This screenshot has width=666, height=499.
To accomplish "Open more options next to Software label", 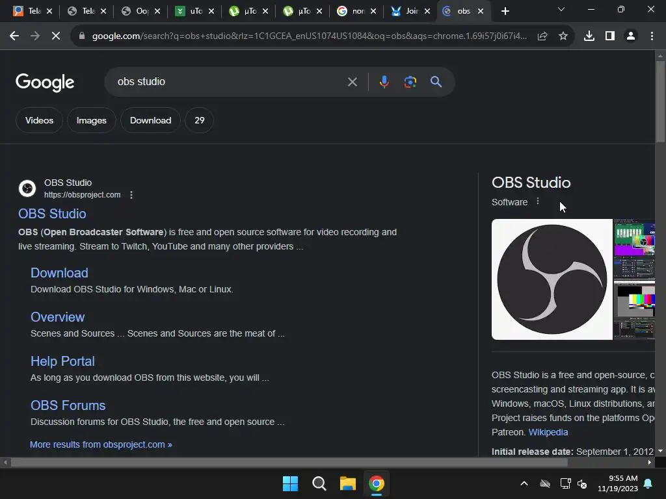I will (538, 201).
